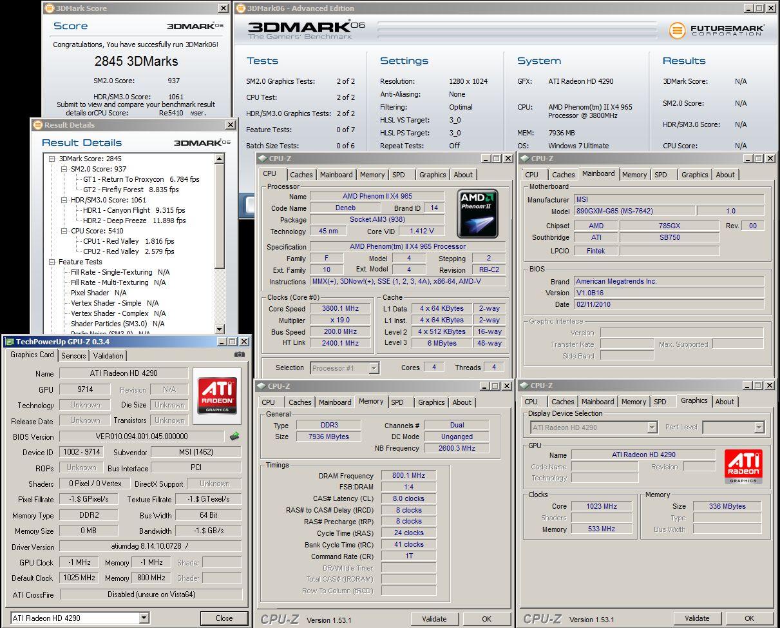
Task: Open About tab in CPU-Z Display Device window
Action: [725, 402]
